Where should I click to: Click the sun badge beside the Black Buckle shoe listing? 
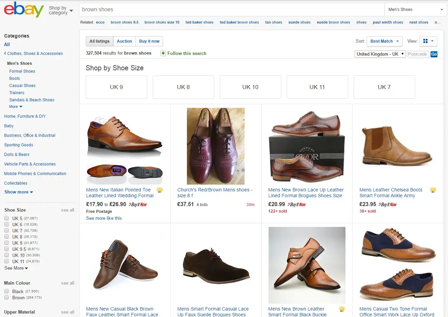(341, 309)
